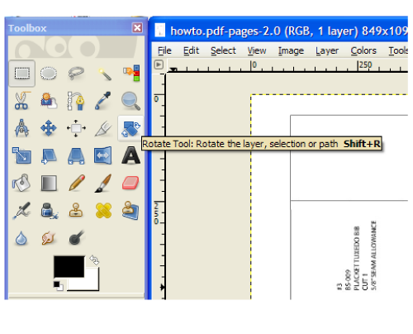Activate the Fuzzy Select magic wand
Image resolution: width=413 pixels, height=334 pixels.
(104, 74)
